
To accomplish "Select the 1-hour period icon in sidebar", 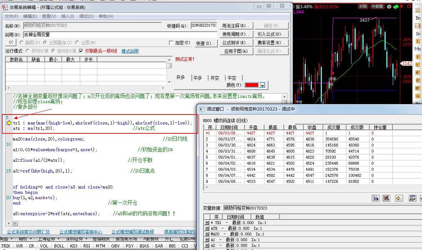I will 418,96.
